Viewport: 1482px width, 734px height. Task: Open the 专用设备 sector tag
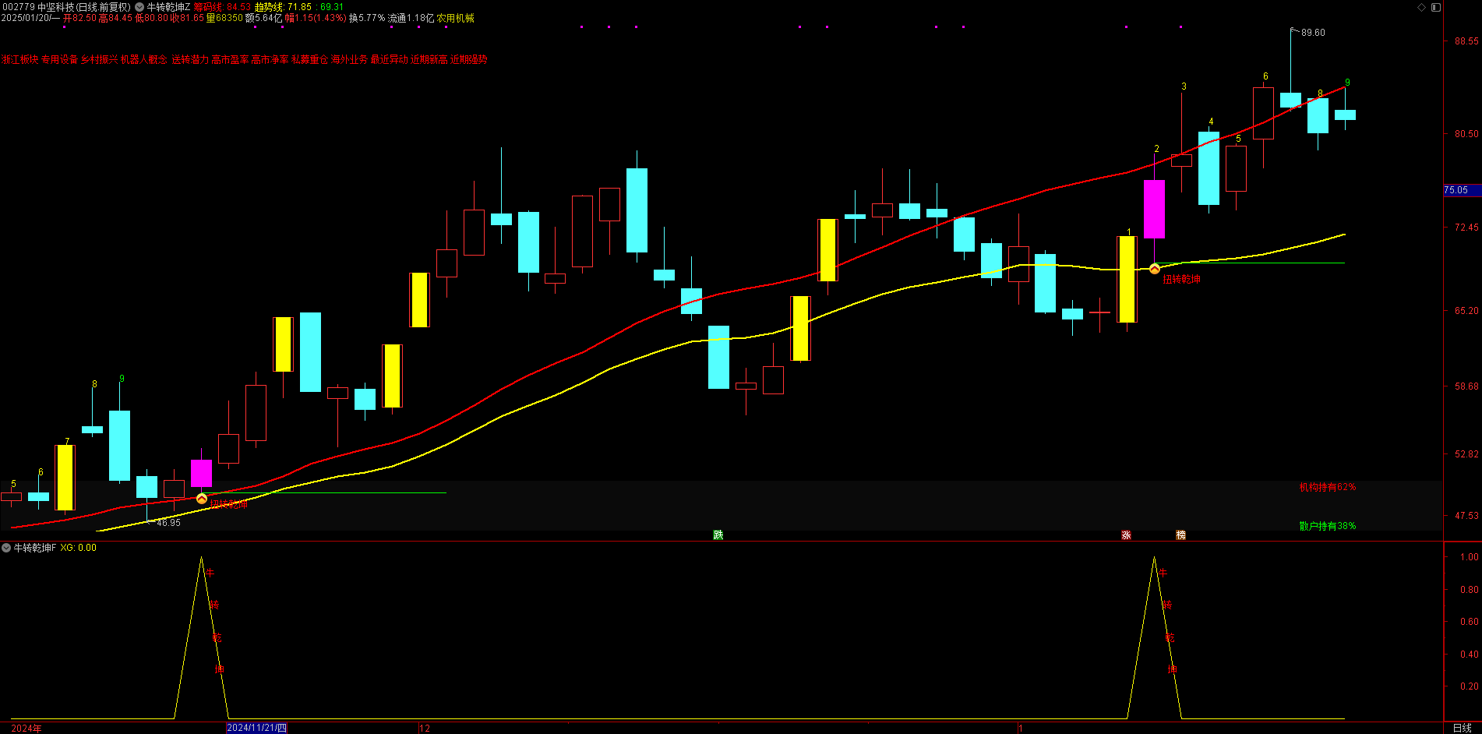(59, 59)
